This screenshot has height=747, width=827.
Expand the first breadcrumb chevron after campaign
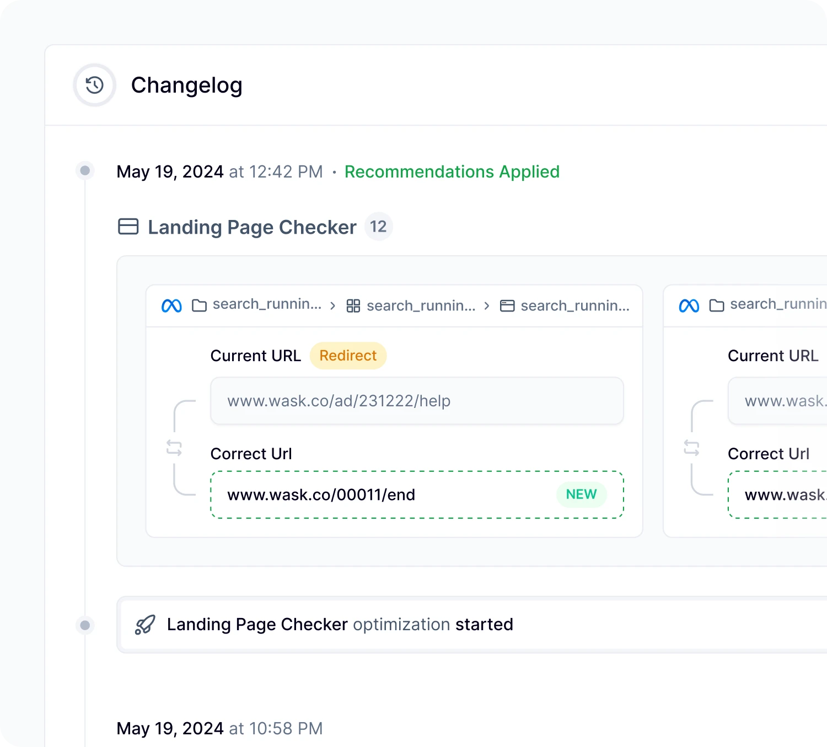332,306
